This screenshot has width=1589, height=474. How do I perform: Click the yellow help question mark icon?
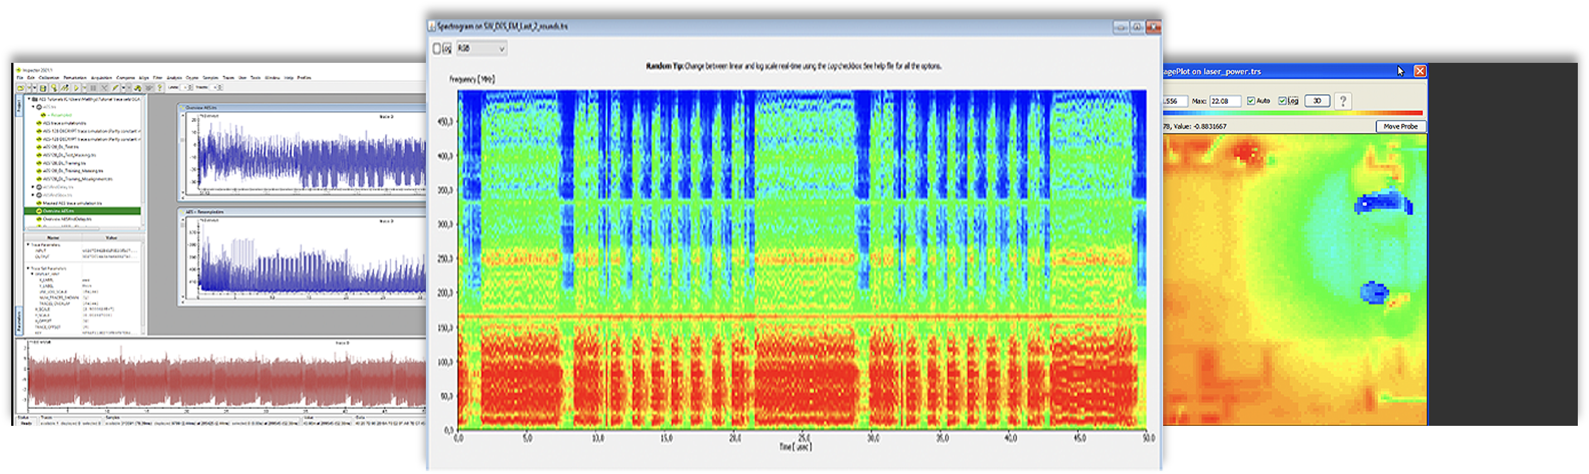click(160, 88)
